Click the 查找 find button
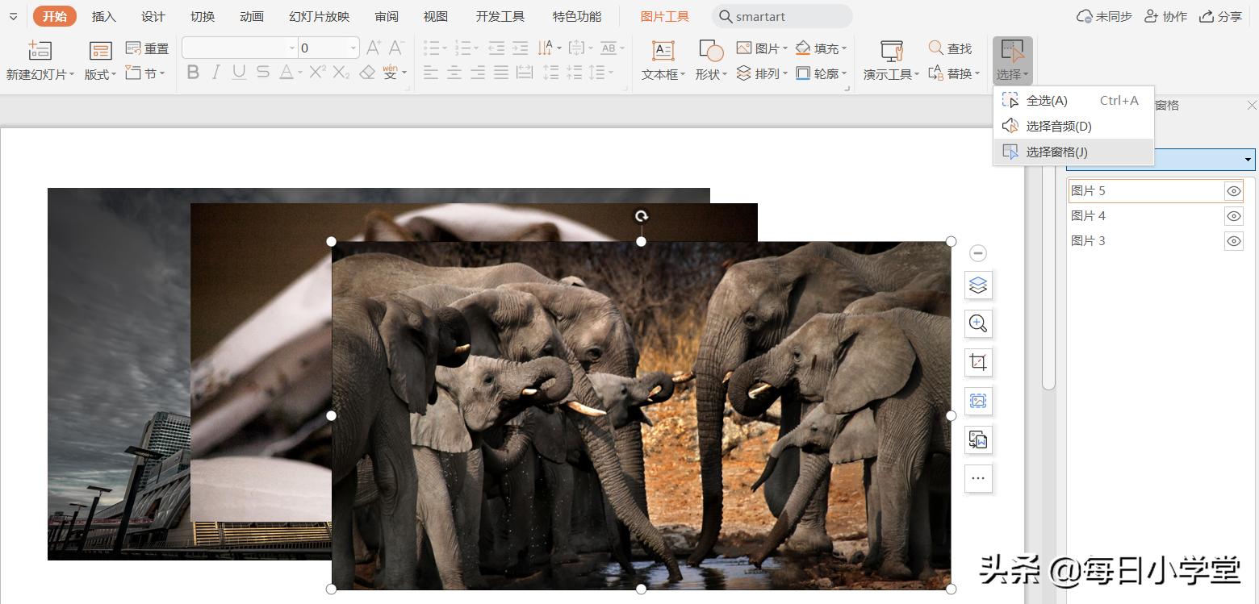Screen dimensions: 1259x604 point(951,48)
